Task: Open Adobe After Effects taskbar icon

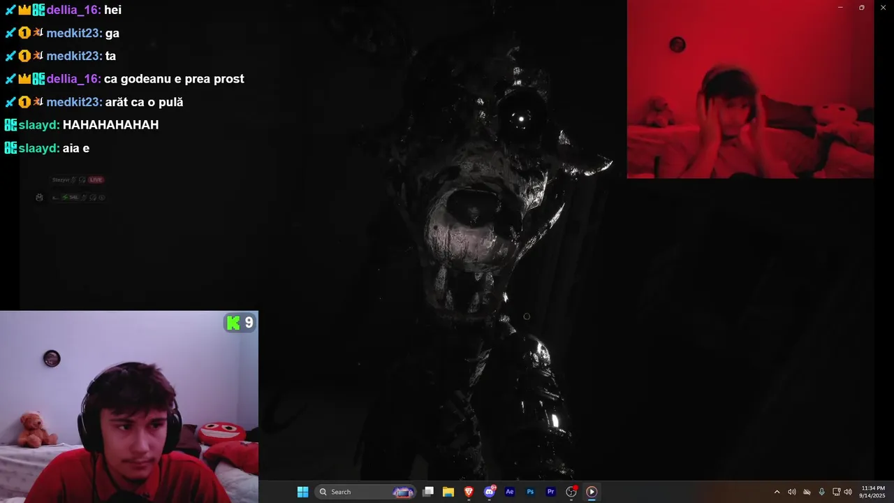Action: click(510, 492)
